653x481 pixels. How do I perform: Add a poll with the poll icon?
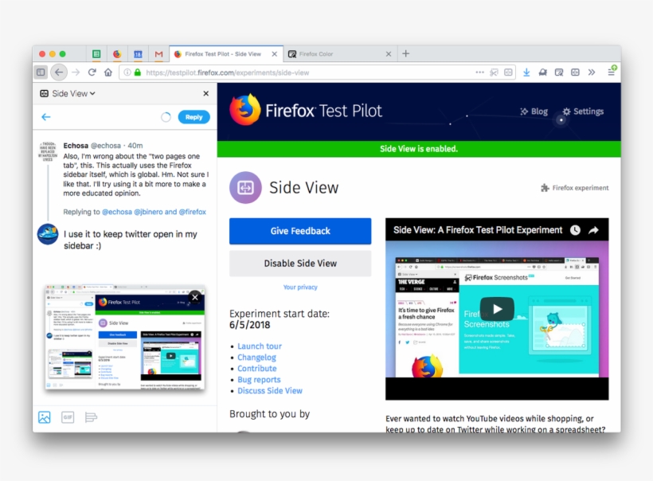click(x=91, y=416)
